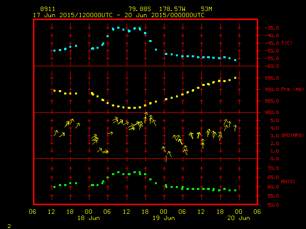
Task: Click the Pre (mb) pressure axis title
Action: click(292, 89)
